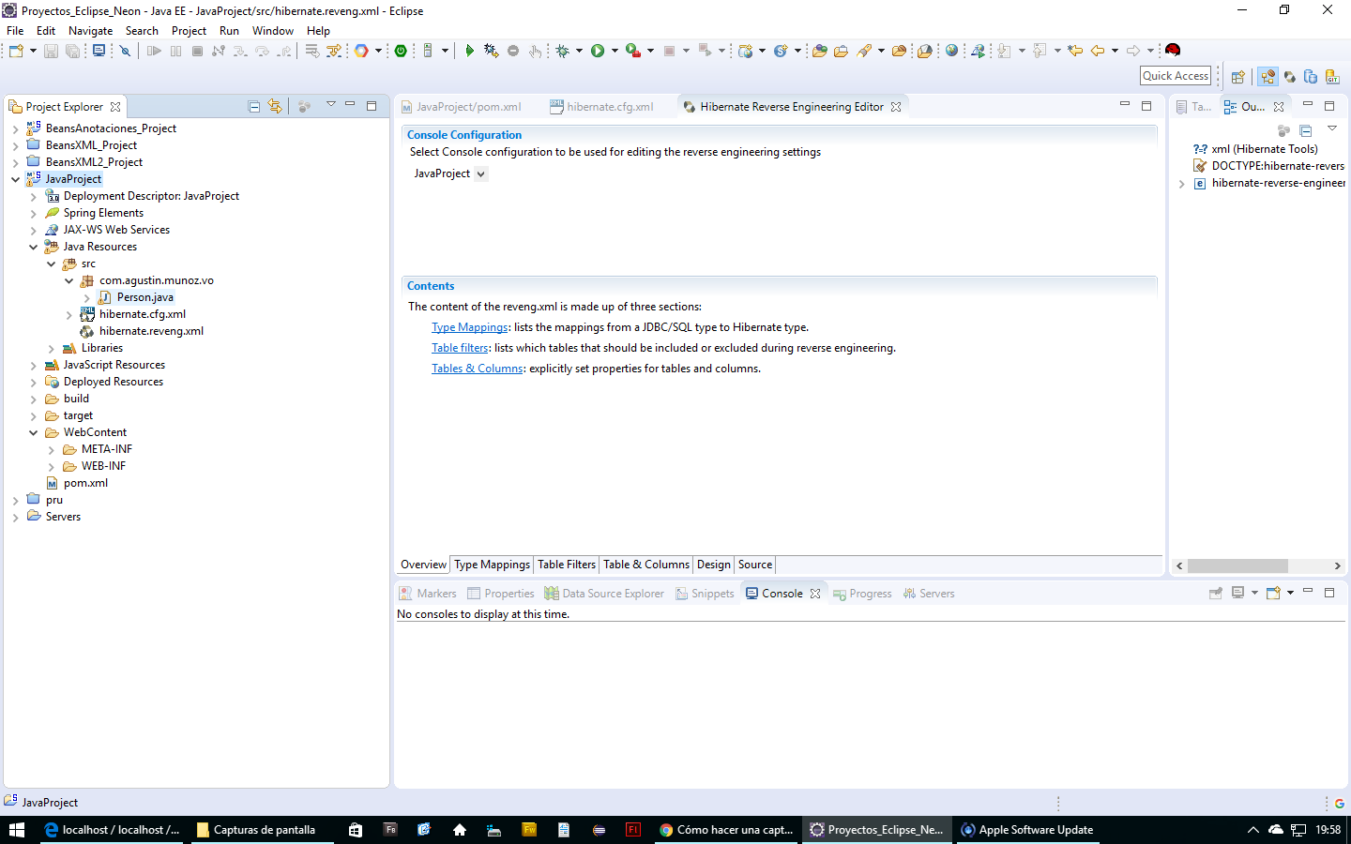
Task: Click the Last Edit Location arrow icon
Action: coord(1075,51)
